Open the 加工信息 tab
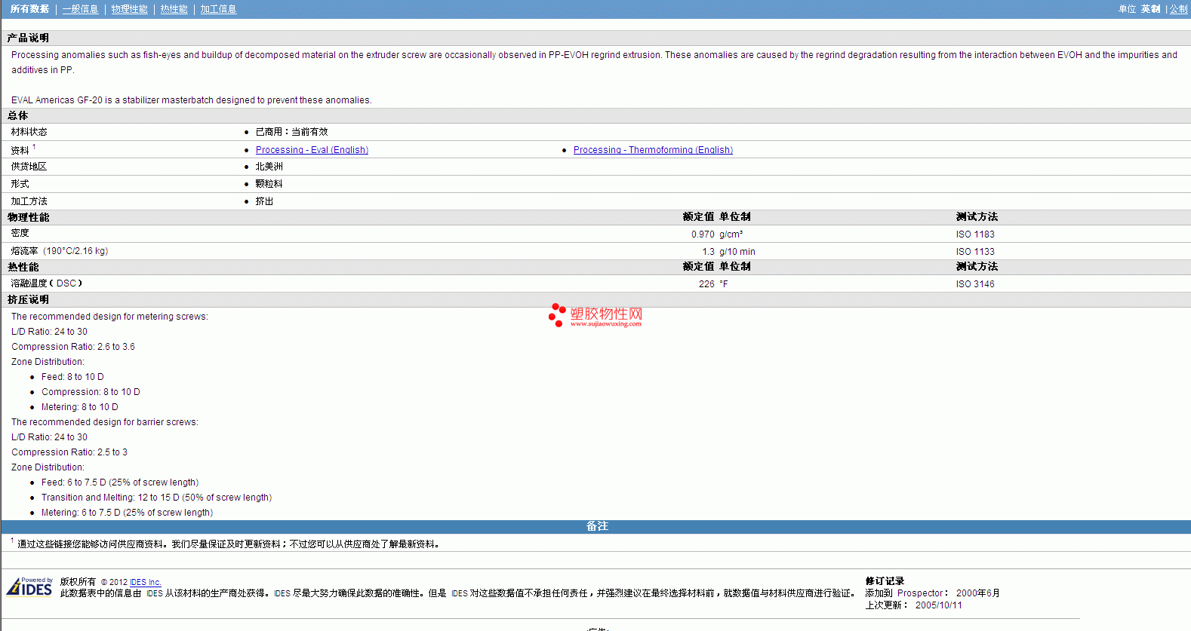The height and width of the screenshot is (631, 1191). coord(218,9)
